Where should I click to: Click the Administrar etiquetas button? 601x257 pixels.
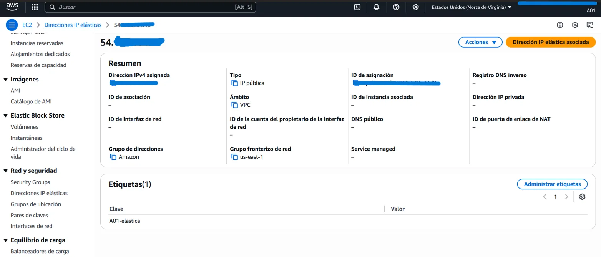coord(552,184)
